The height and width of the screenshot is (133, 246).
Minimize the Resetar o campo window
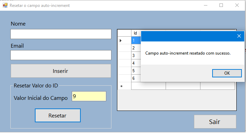click(206, 5)
